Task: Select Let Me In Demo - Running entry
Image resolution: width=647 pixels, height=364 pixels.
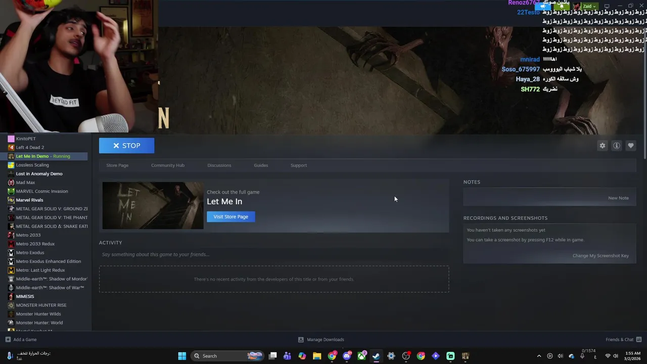Action: 44,156
